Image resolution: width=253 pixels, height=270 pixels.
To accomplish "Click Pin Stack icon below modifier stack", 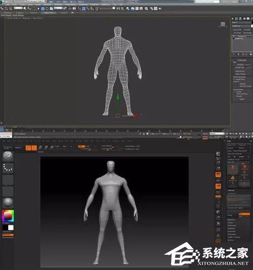I will [234, 54].
